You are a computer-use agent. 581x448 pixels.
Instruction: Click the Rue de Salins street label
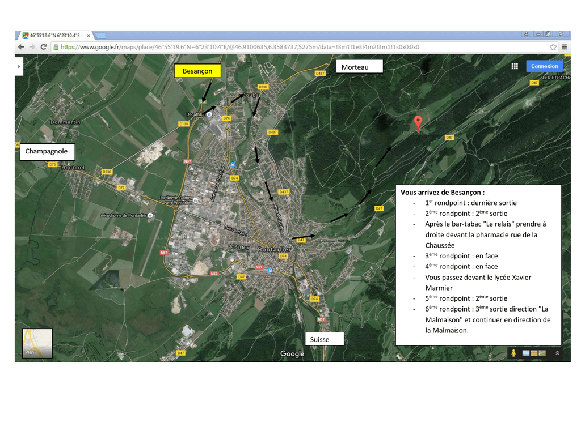[237, 231]
